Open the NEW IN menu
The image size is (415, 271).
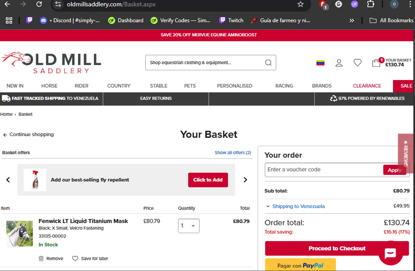pyautogui.click(x=15, y=86)
